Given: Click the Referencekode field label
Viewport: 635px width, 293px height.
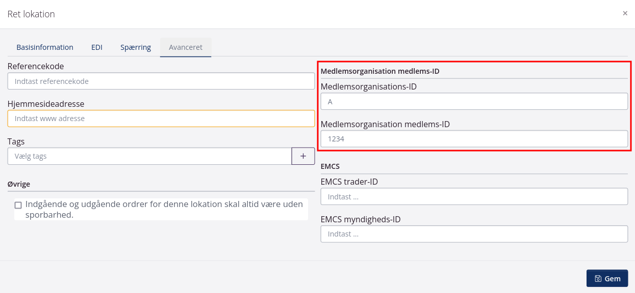Looking at the screenshot, I should [x=36, y=66].
